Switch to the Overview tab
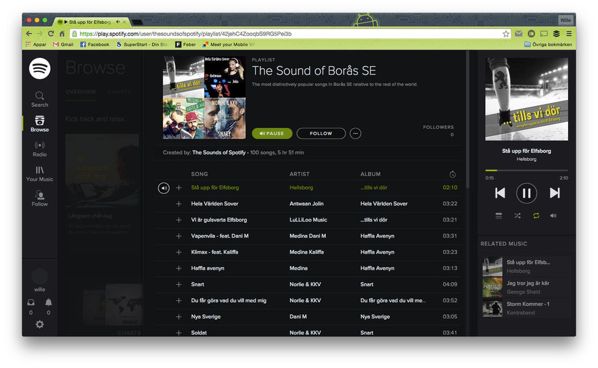598x368 pixels. (x=81, y=92)
